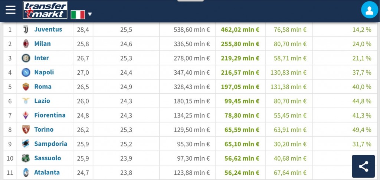
Task: Click Lazio value 99,45 mln €
Action: [242, 101]
